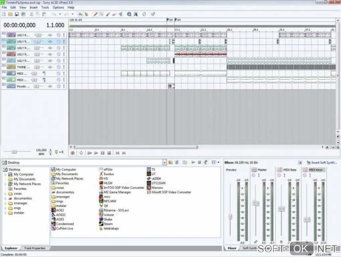This screenshot has width=341, height=257.
Task: Click the 120,000 BPM tempo value
Action: [x=41, y=150]
